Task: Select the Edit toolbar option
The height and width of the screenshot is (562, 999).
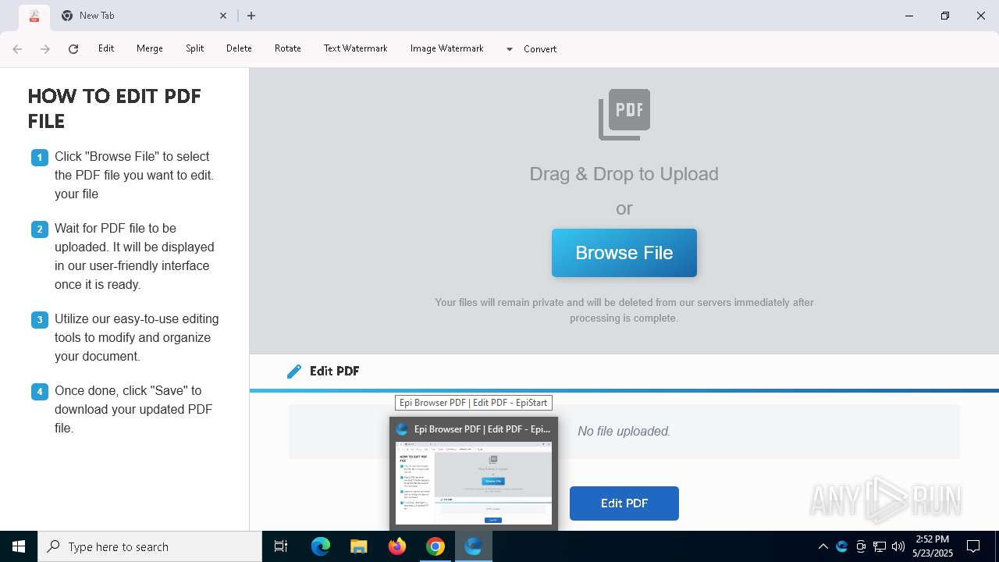Action: (106, 48)
